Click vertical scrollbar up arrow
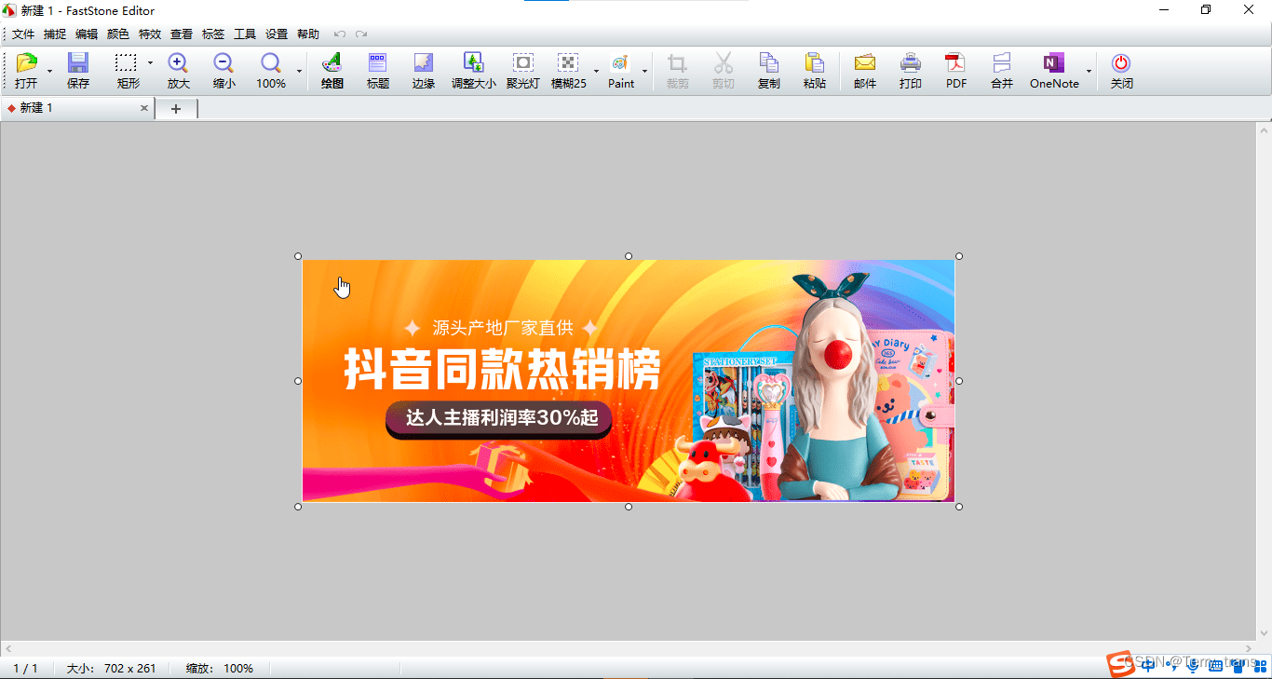The width and height of the screenshot is (1272, 679). (x=1265, y=129)
